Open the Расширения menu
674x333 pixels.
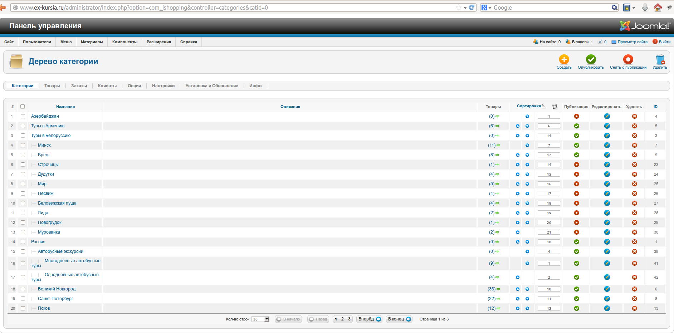tap(159, 42)
